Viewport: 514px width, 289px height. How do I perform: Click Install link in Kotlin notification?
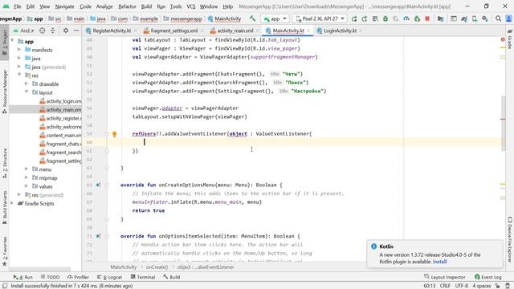coord(439,262)
